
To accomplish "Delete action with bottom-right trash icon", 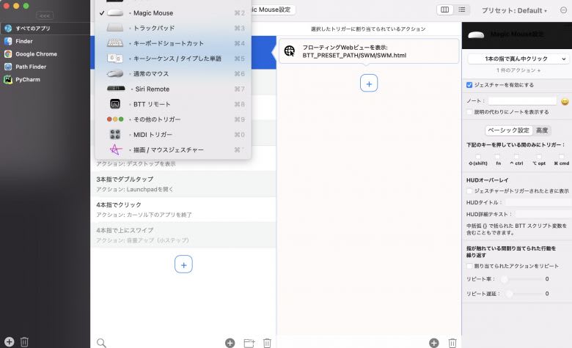I will (x=452, y=343).
